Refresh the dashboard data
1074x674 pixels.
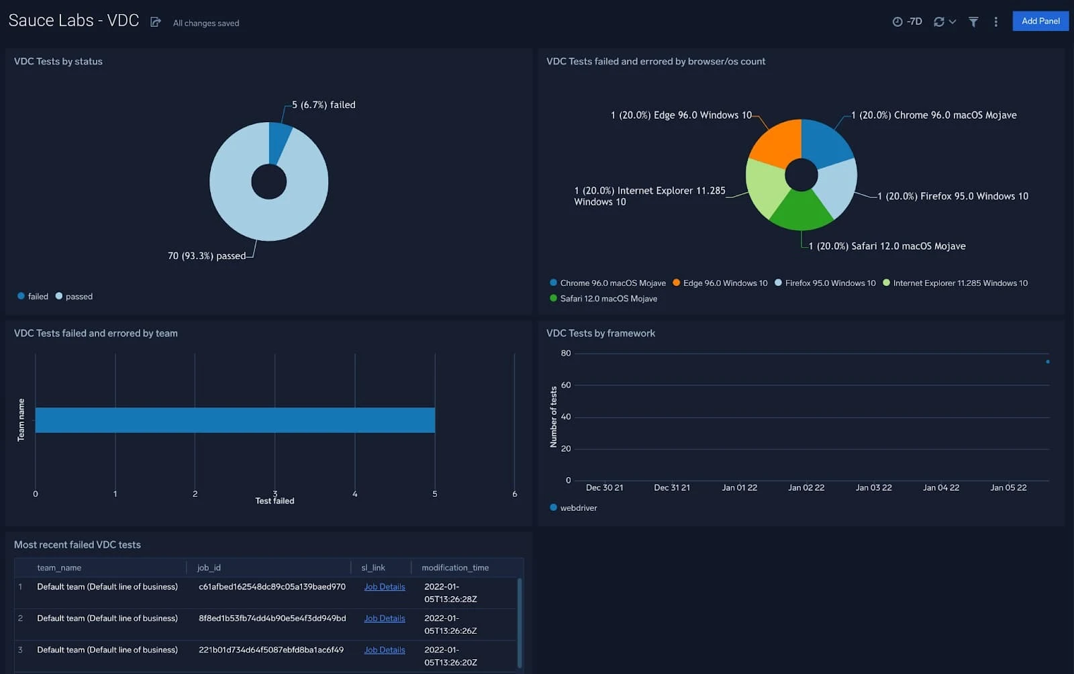[939, 21]
